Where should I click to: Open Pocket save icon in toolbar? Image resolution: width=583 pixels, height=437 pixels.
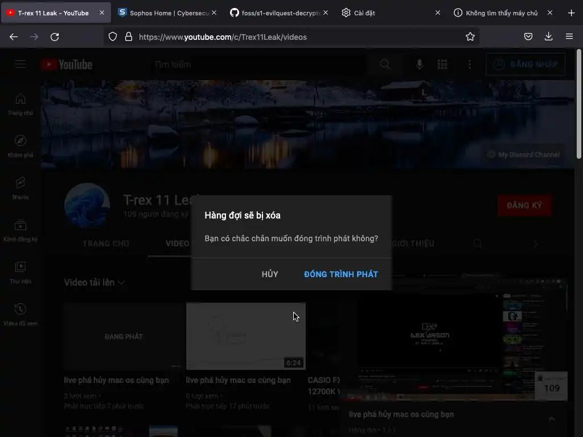528,36
